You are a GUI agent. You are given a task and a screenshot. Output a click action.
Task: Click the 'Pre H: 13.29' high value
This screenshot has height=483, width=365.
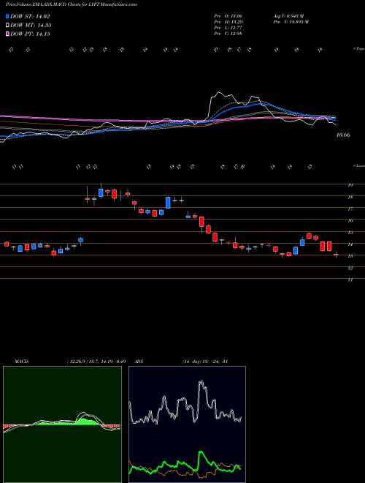tap(228, 21)
